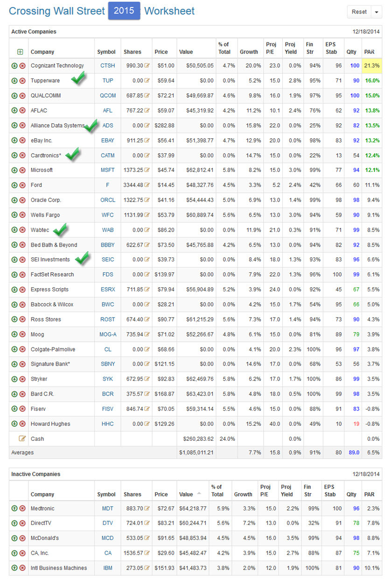This screenshot has height=580, width=392.
Task: Sort Inactive Companies by Company header
Action: tap(42, 495)
